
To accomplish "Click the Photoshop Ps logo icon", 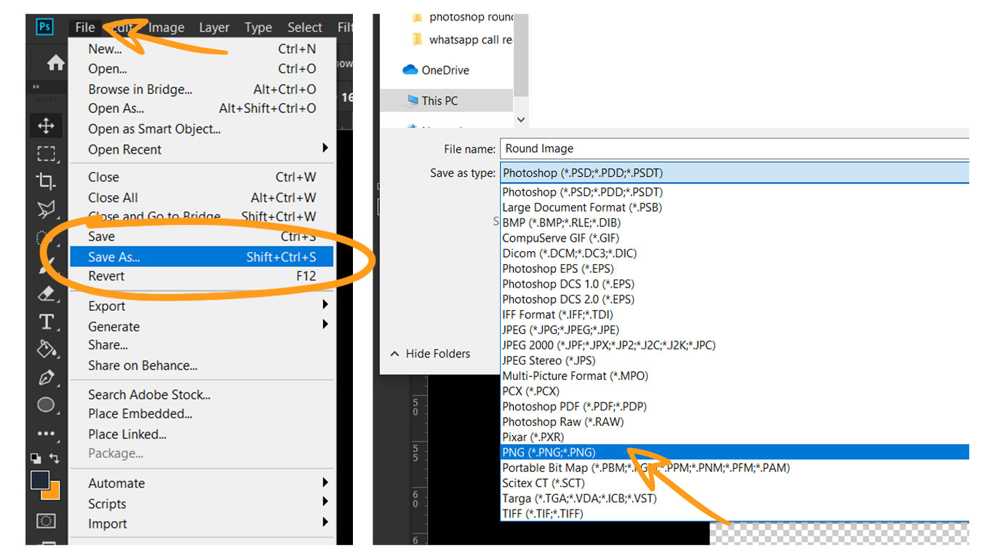I will [x=45, y=27].
